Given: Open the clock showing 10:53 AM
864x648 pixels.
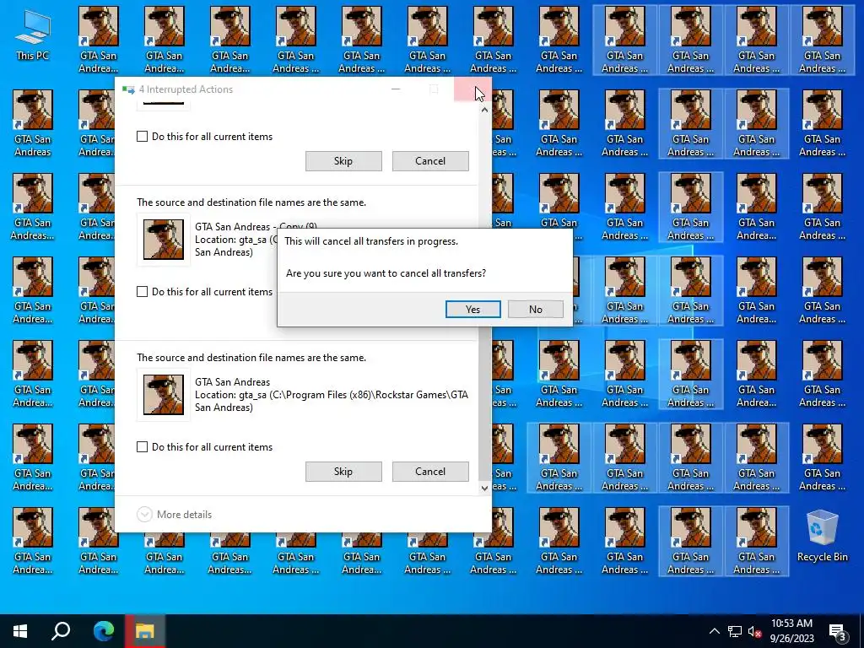Looking at the screenshot, I should (791, 631).
